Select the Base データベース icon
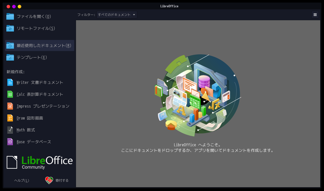324x191 pixels. tap(10, 141)
